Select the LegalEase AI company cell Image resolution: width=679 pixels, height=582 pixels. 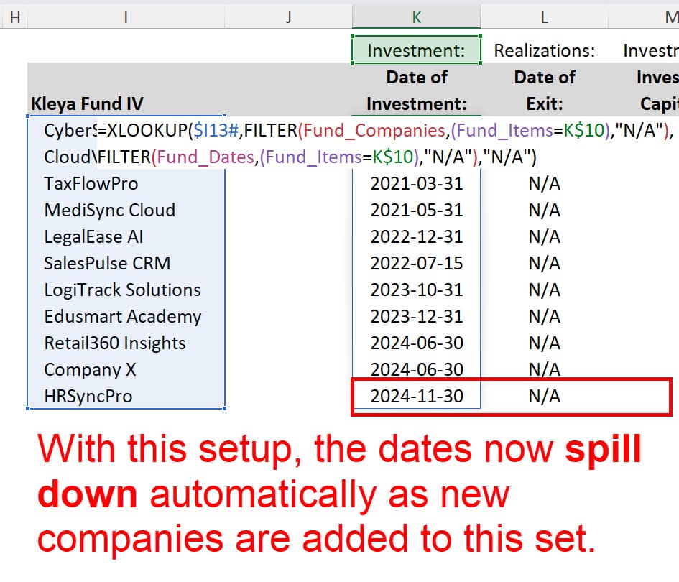click(x=93, y=236)
